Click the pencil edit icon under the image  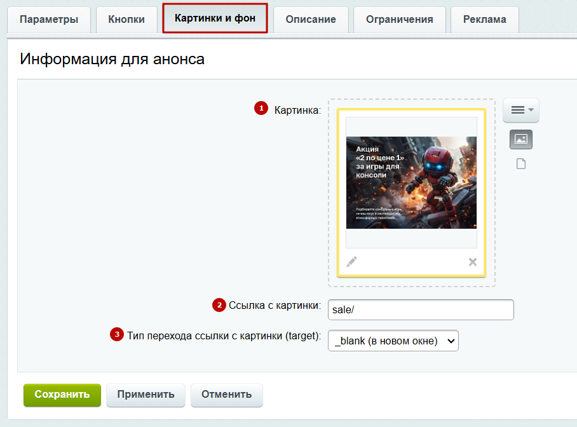click(x=351, y=262)
